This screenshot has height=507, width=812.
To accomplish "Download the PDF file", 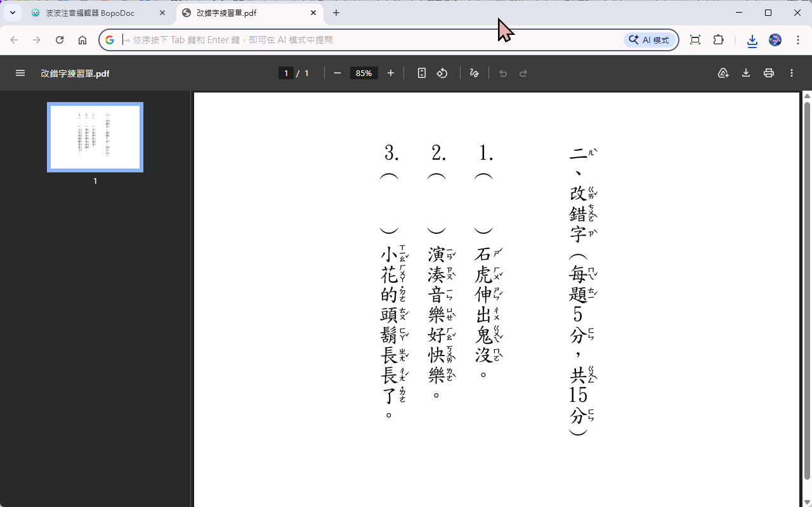I will (746, 73).
